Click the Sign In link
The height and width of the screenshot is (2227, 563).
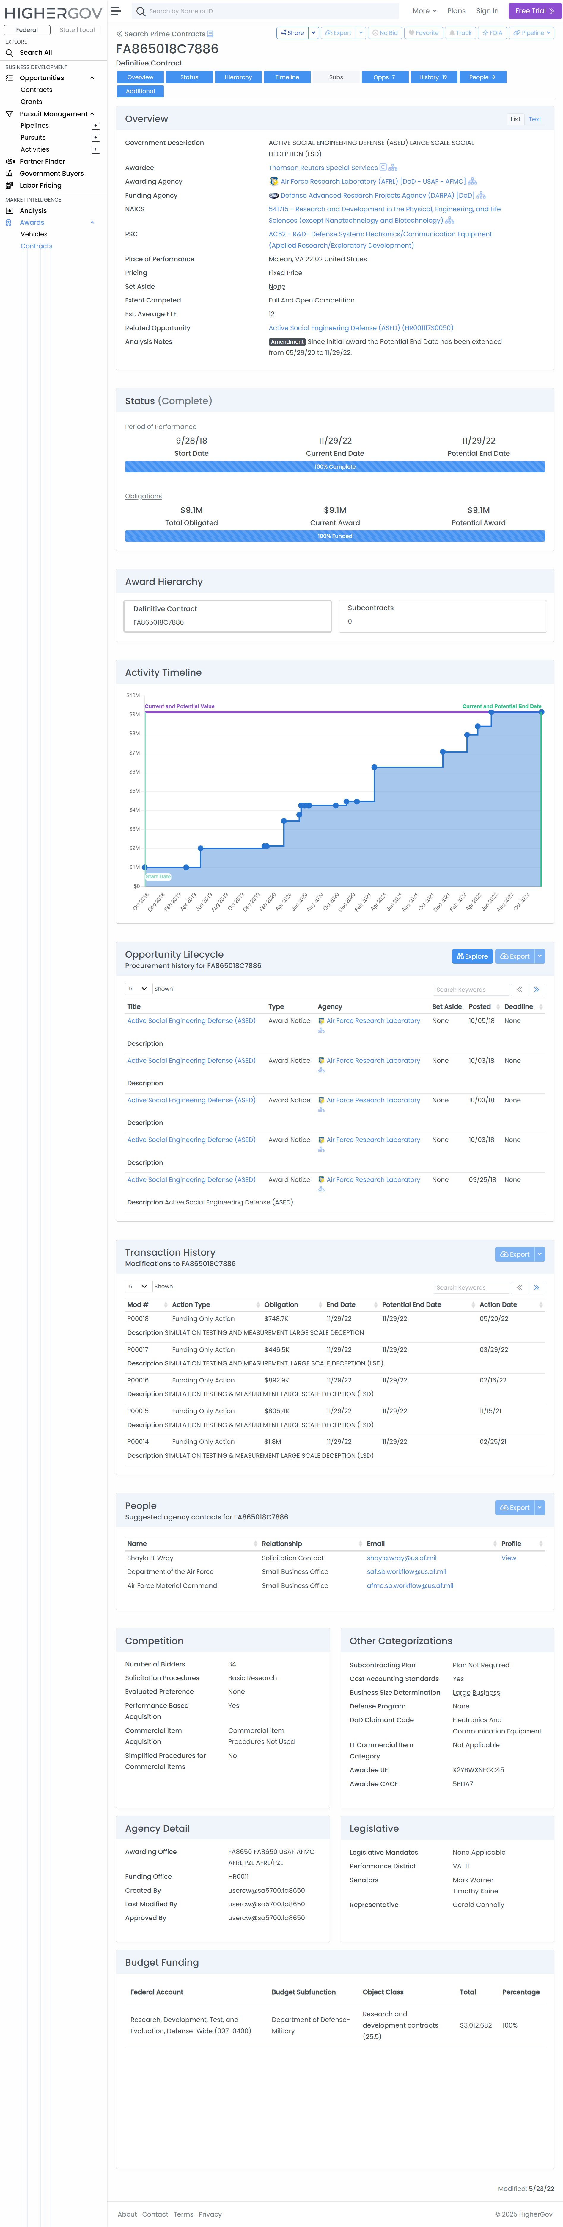[x=487, y=11]
